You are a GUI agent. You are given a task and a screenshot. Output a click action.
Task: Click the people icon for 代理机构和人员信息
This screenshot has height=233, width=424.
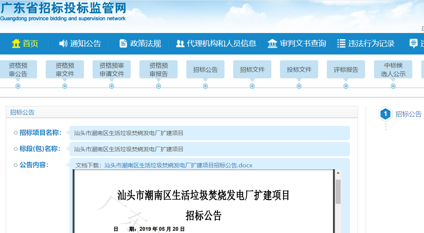(x=180, y=44)
